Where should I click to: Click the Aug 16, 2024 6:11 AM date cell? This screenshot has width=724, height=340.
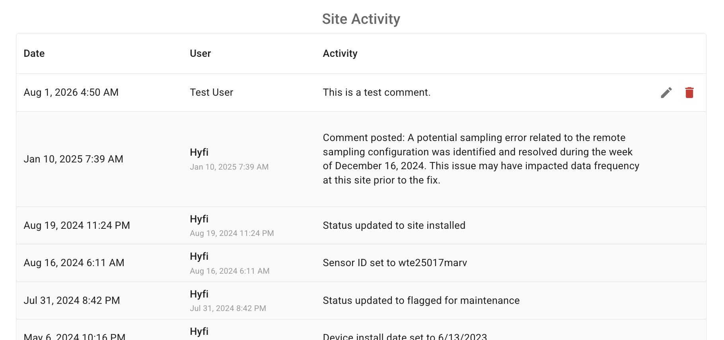tap(74, 263)
